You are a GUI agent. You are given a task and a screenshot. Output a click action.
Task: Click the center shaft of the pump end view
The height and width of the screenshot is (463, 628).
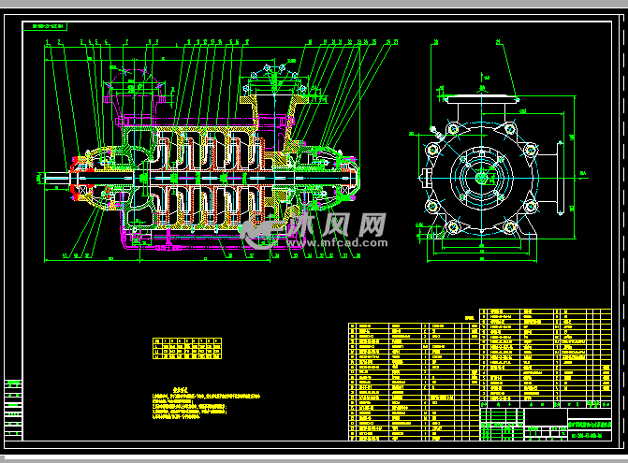pos(481,178)
